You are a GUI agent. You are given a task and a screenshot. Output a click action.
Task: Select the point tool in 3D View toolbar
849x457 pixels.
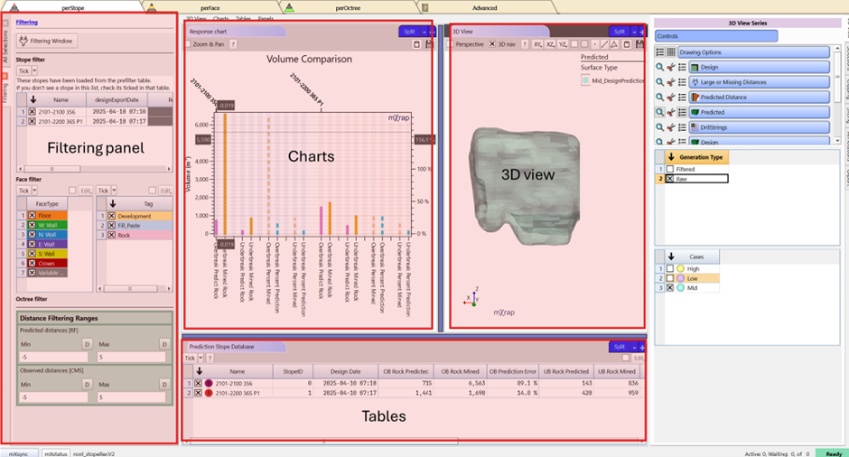click(x=594, y=44)
